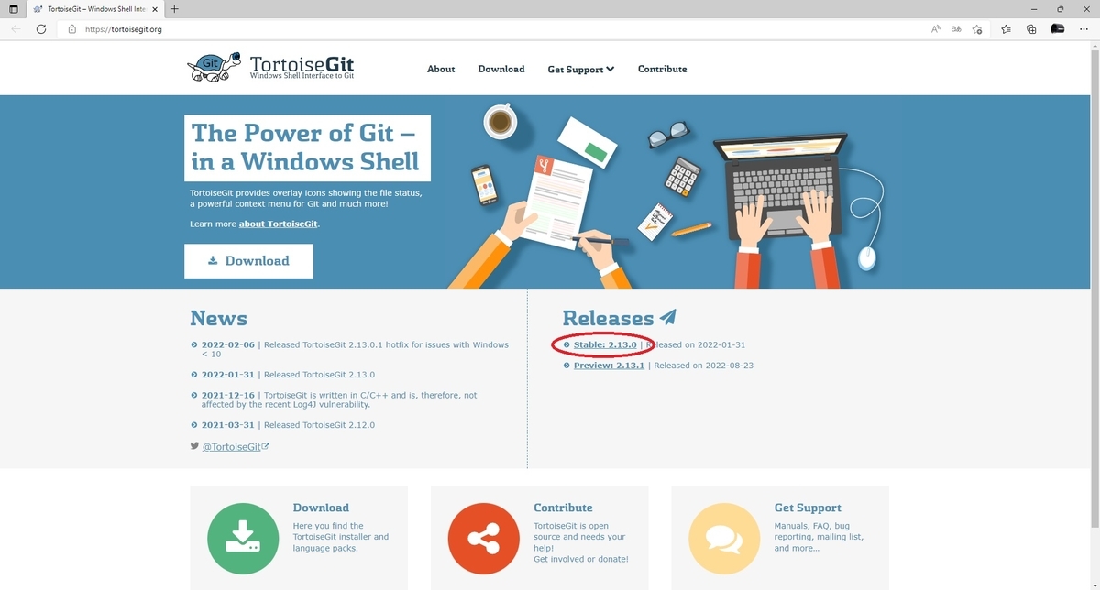Viewport: 1100px width, 590px height.
Task: Open a new tab with the plus icon
Action: [x=174, y=8]
